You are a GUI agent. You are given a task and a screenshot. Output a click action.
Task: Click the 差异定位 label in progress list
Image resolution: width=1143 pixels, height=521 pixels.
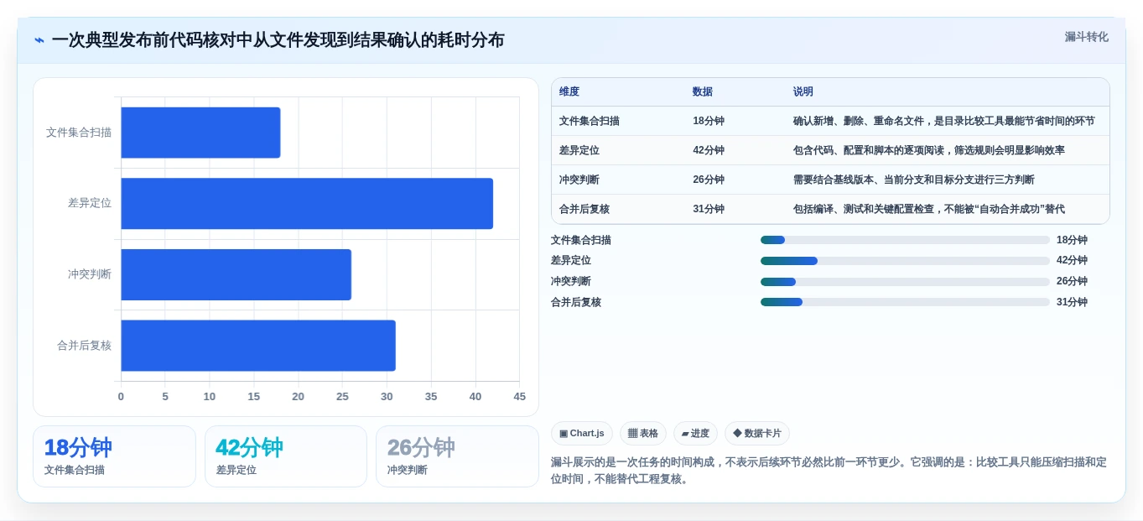tap(571, 261)
